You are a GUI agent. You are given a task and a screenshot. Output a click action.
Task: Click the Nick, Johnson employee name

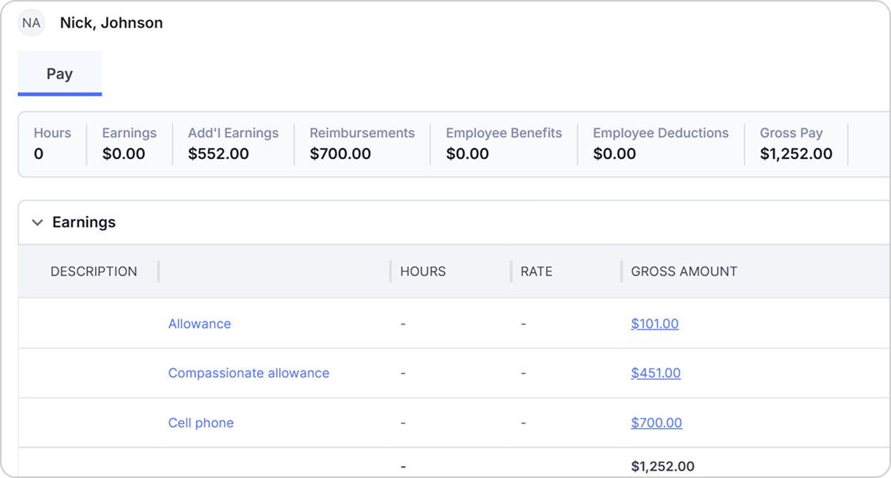coord(112,23)
